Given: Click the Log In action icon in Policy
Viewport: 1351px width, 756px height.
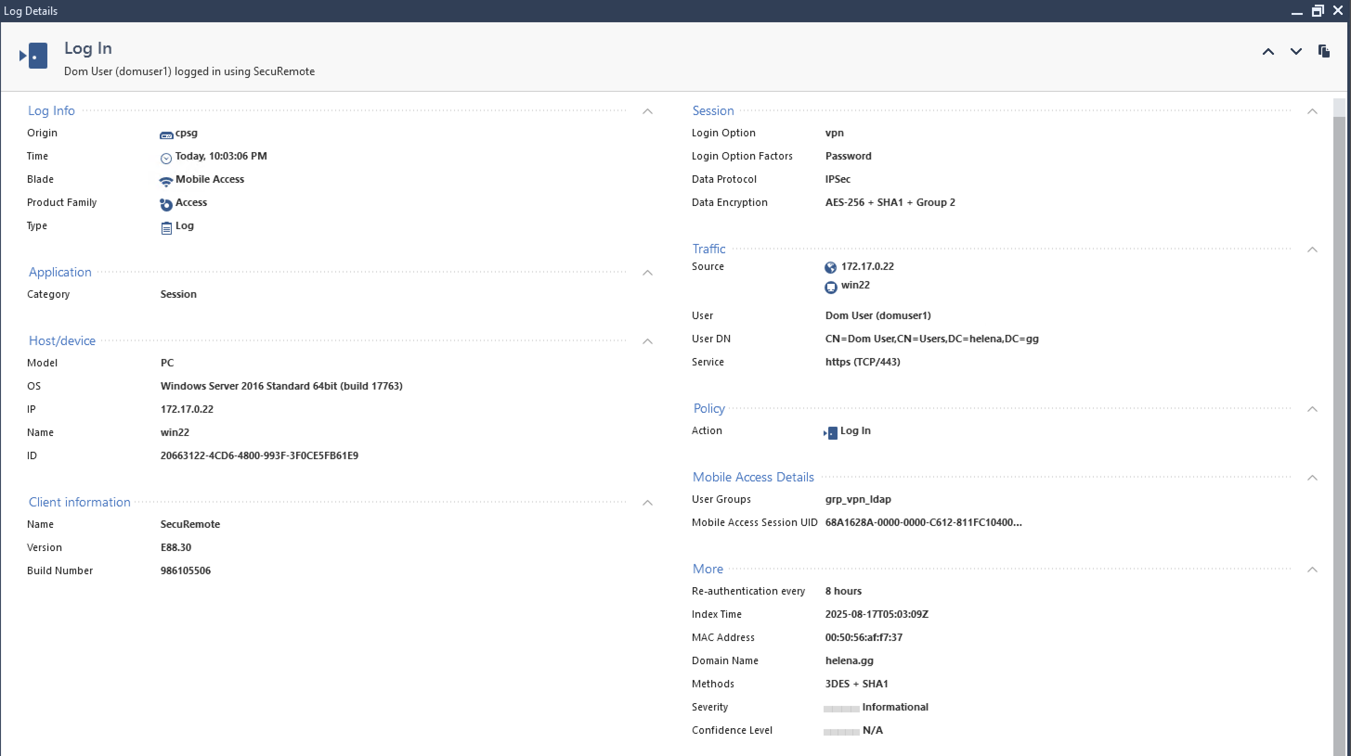Looking at the screenshot, I should point(830,433).
